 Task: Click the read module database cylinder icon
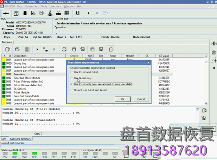click(x=74, y=49)
